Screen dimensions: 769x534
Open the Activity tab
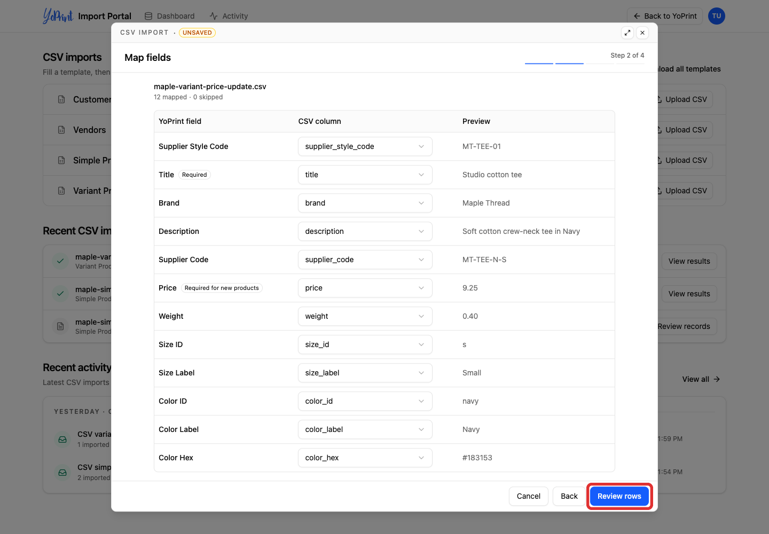pyautogui.click(x=229, y=16)
